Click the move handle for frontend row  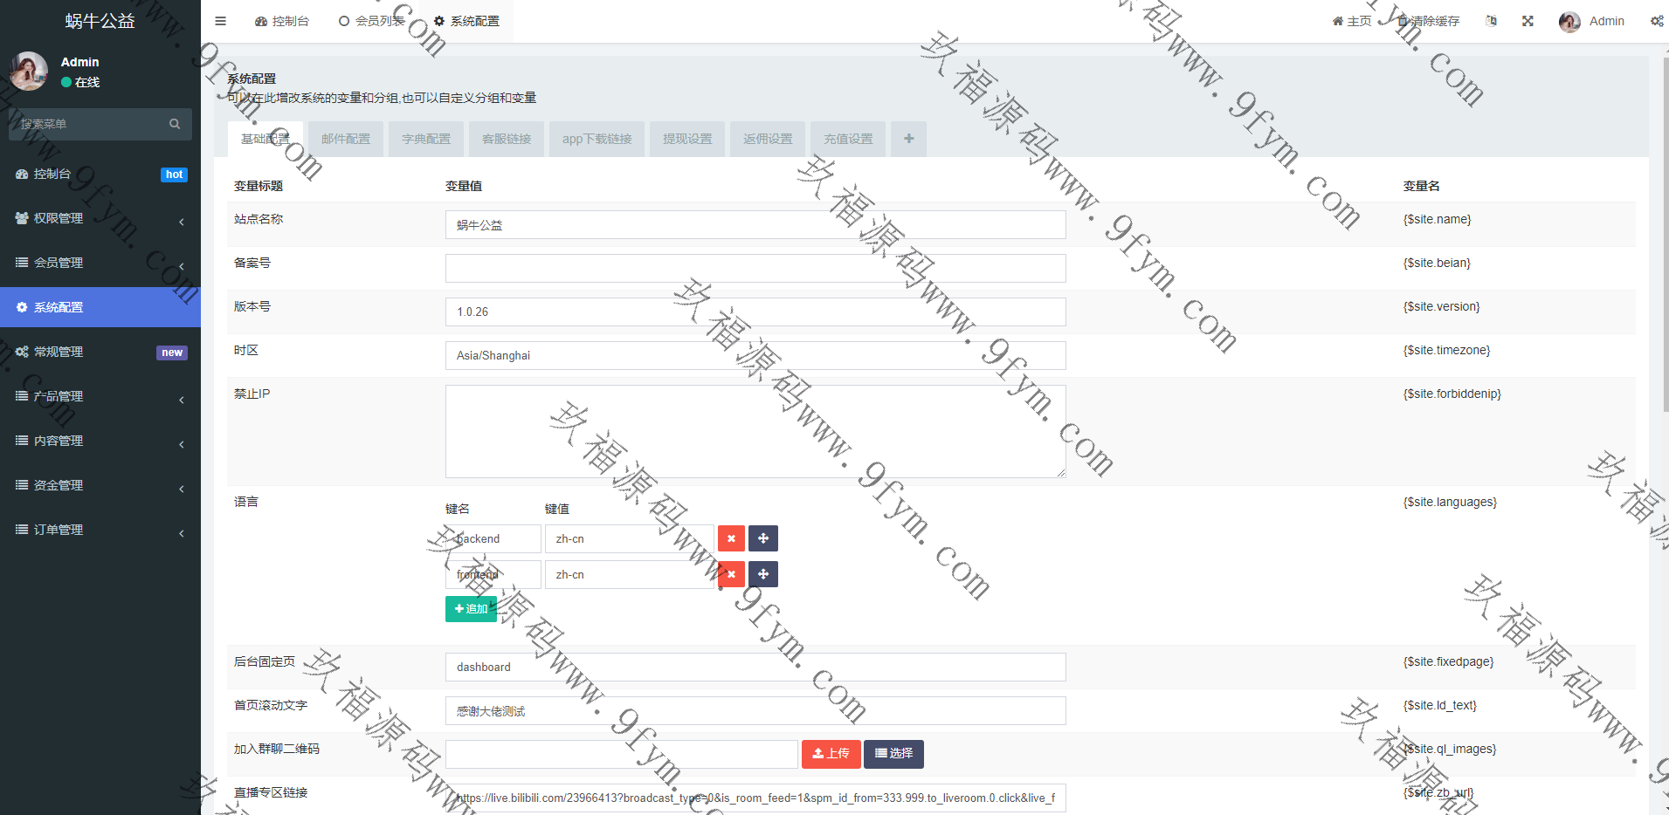pyautogui.click(x=762, y=574)
